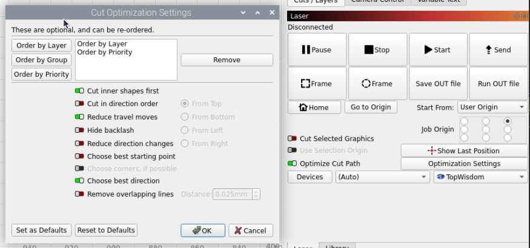Viewport: 530px width, 248px height.
Task: Toggle Cut inner shapes first
Action: 79,91
